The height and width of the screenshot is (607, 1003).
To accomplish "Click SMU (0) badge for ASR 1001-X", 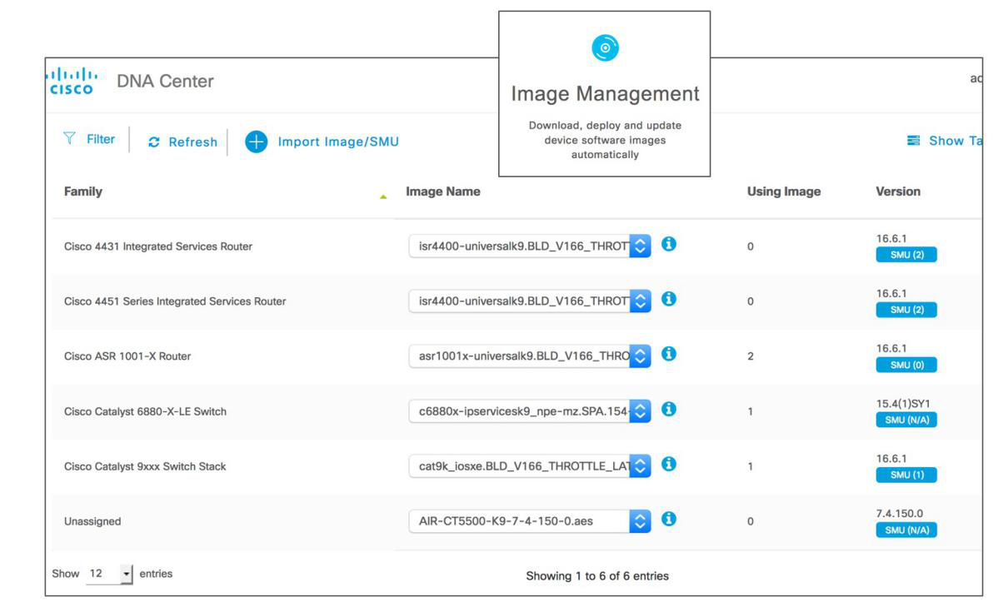I will point(906,365).
